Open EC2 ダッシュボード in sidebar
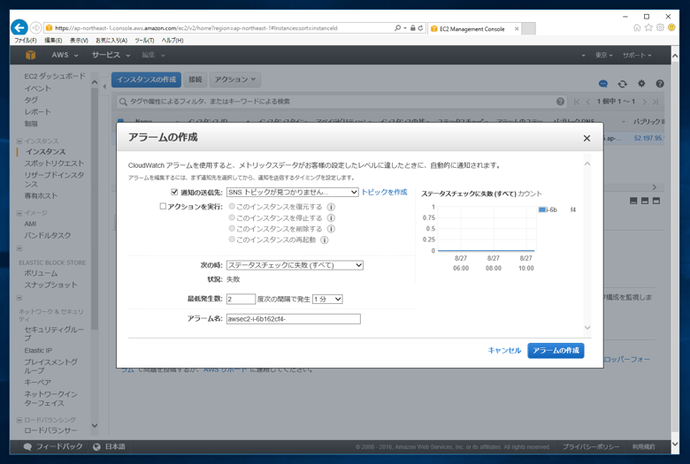This screenshot has width=690, height=464. 55,76
